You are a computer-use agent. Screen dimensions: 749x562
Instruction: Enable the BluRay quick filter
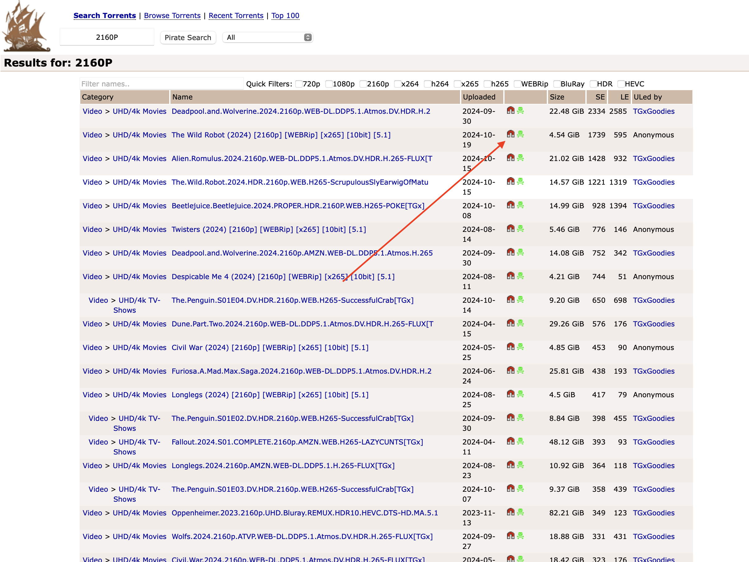click(557, 84)
